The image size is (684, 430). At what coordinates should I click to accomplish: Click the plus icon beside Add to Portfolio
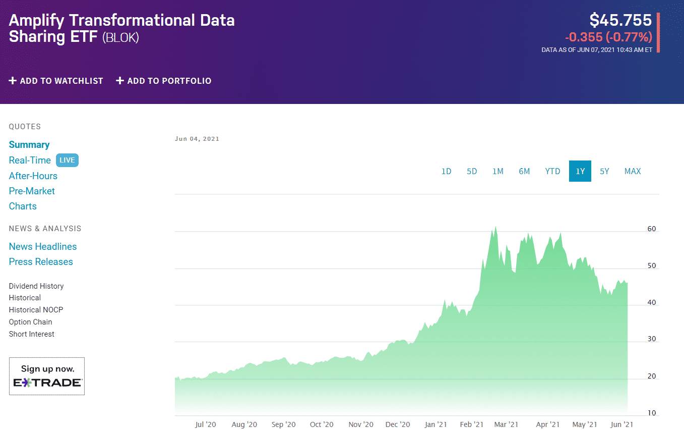(120, 81)
